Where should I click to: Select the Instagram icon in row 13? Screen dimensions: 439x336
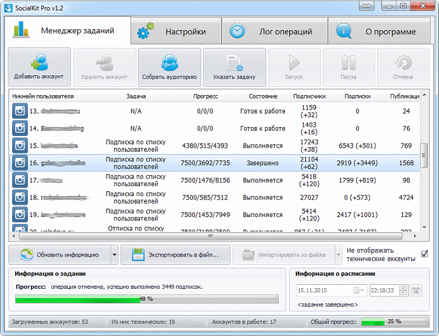pyautogui.click(x=20, y=111)
